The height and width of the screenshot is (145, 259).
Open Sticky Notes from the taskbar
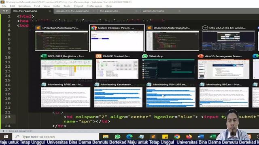coord(165,137)
